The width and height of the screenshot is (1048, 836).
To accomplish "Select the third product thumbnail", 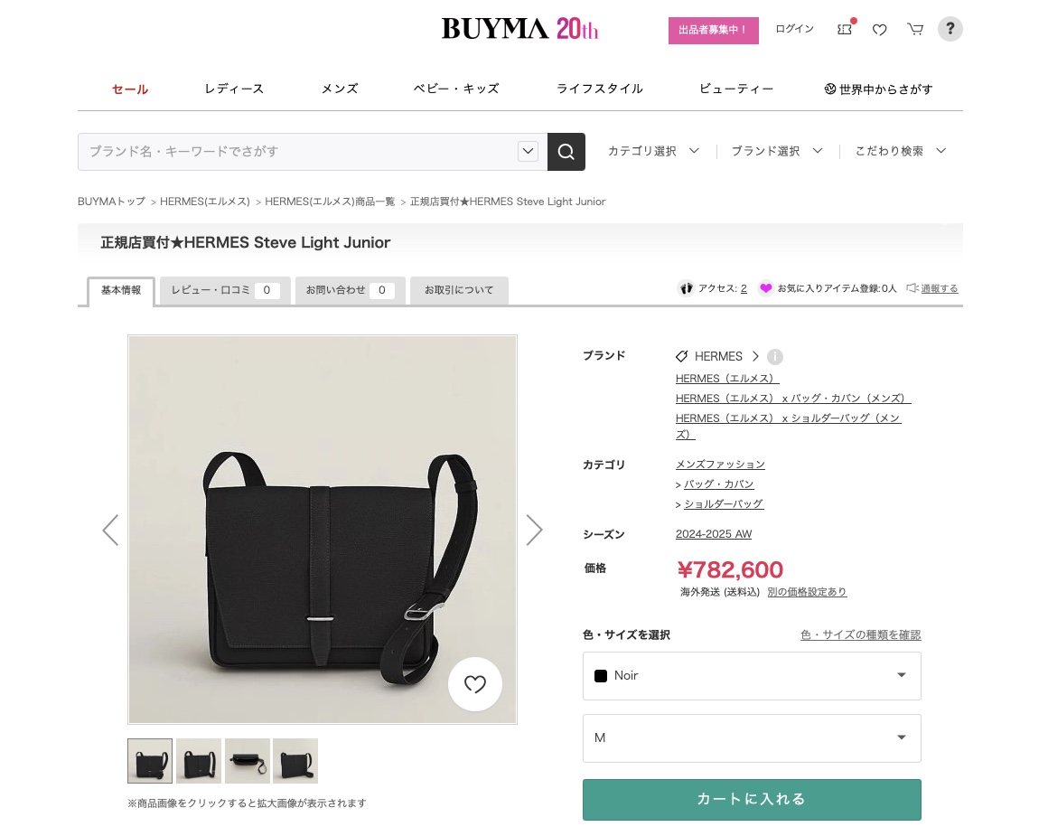I will pos(248,760).
